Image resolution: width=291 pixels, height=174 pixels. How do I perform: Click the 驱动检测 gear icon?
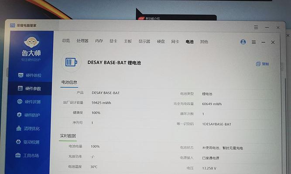pos(18,142)
